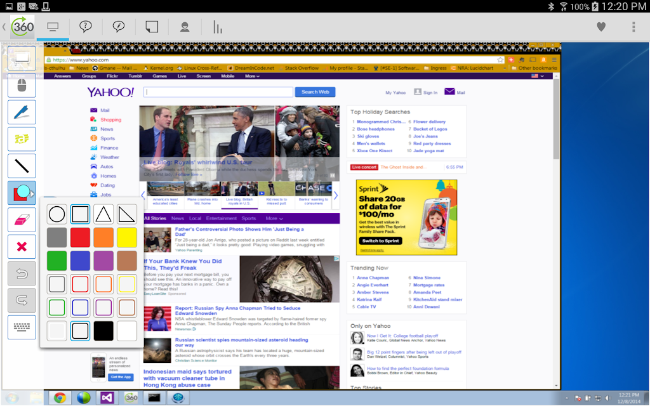Expand the shapes tool flyout arrow
Screen dimensions: 650x406
click(32, 193)
